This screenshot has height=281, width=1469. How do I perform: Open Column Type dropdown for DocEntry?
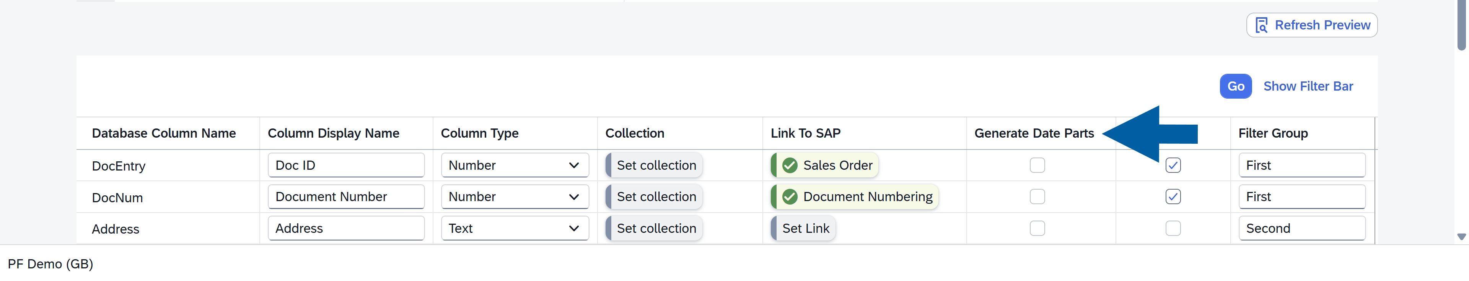574,165
